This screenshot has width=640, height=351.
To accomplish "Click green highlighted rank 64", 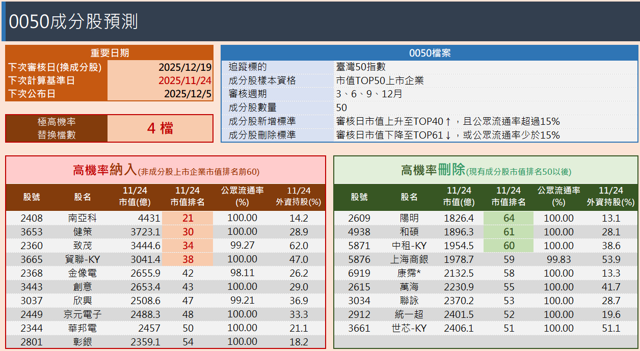I will coord(509,218).
